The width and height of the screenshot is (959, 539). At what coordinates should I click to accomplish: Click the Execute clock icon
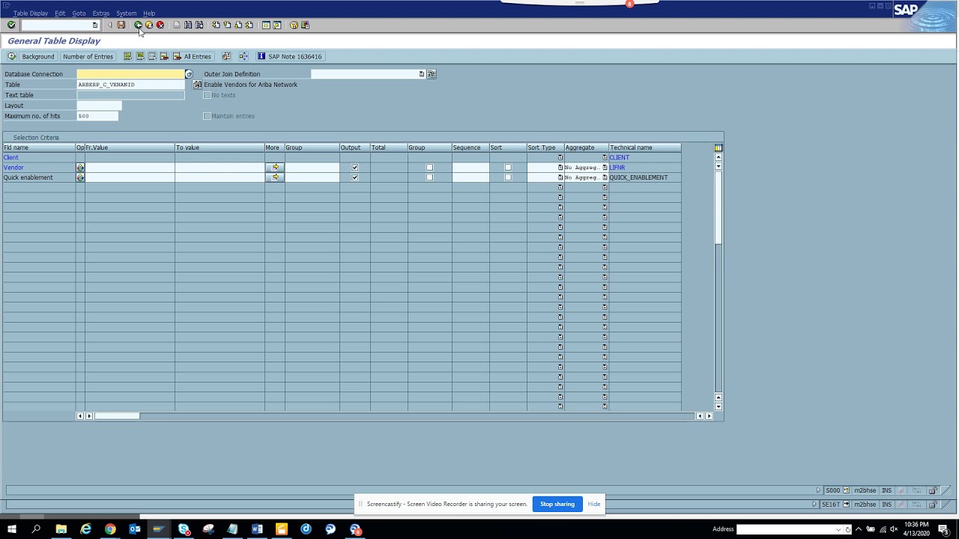11,56
